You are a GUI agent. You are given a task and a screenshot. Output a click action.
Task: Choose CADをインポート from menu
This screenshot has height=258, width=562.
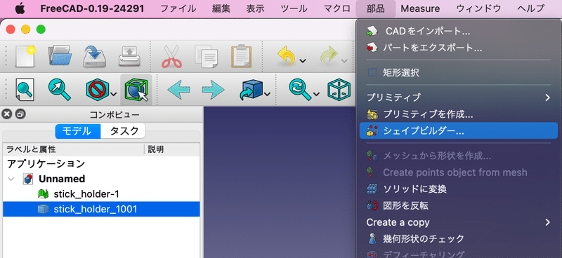[459, 31]
